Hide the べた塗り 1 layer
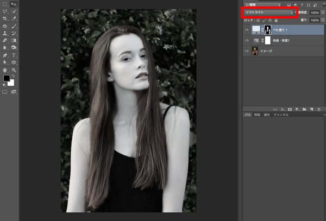The height and width of the screenshot is (221, 326). (x=247, y=30)
